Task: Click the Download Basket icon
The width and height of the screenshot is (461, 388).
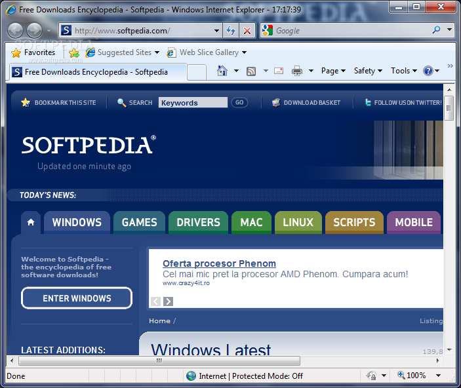Action: (x=276, y=102)
